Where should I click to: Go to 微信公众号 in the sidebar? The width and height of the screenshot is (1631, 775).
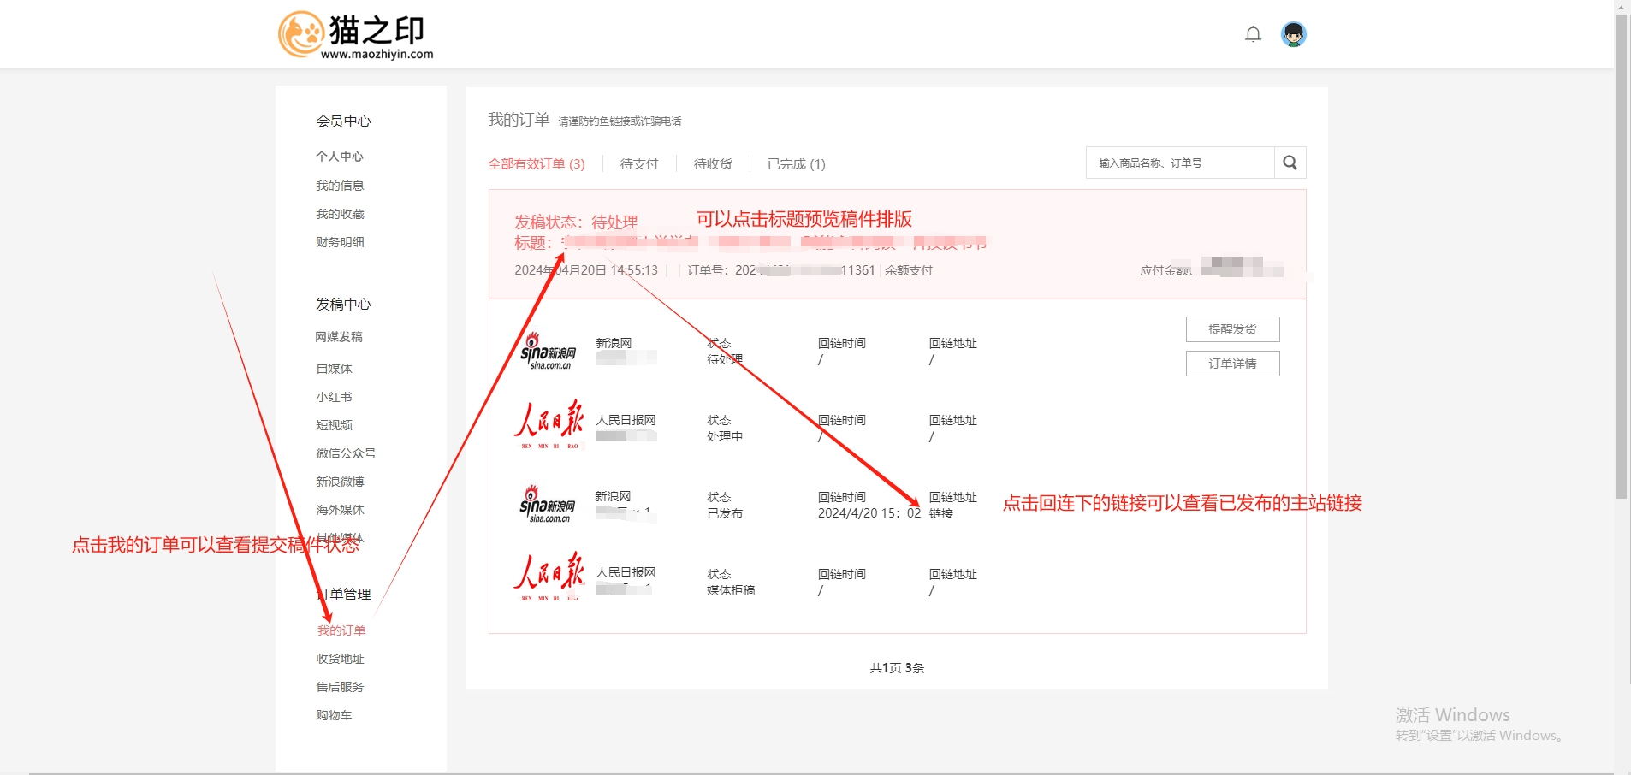click(346, 453)
